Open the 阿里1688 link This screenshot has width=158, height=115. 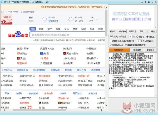tap(22, 63)
